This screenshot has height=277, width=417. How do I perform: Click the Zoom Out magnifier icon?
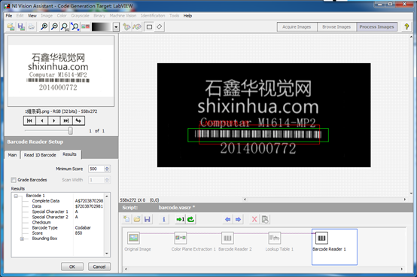54,26
